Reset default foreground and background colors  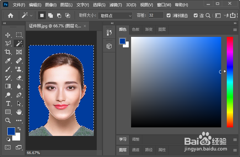(9, 139)
